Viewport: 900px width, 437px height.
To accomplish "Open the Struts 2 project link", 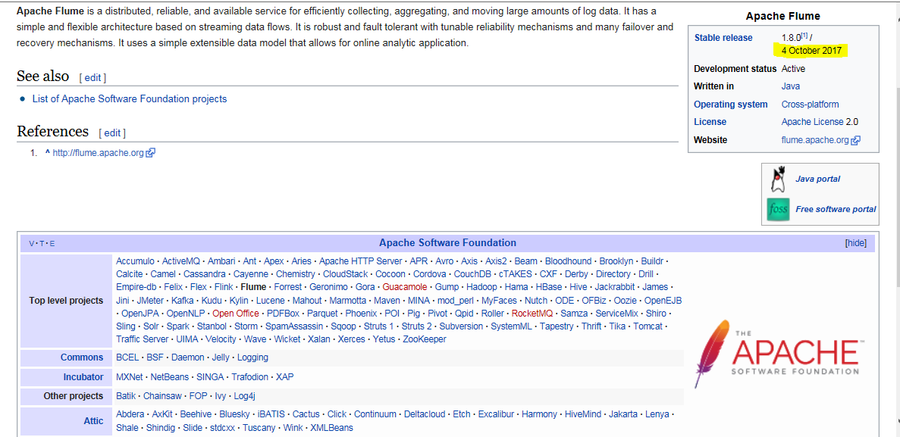I will click(x=417, y=326).
